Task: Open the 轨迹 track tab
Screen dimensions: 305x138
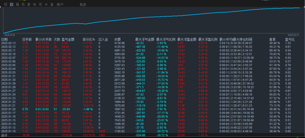Action: [x=83, y=5]
